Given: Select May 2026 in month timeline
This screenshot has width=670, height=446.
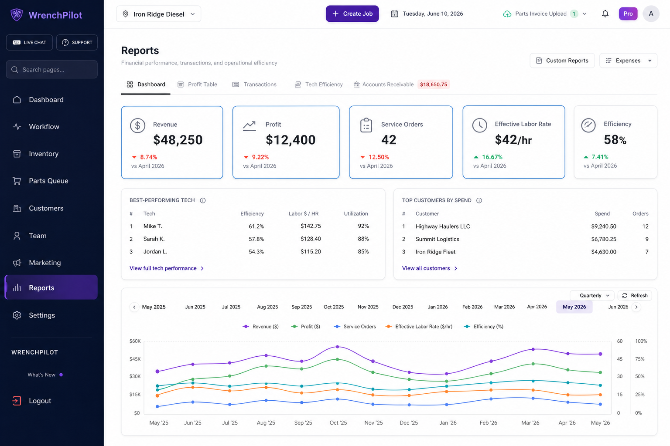Looking at the screenshot, I should pyautogui.click(x=574, y=307).
